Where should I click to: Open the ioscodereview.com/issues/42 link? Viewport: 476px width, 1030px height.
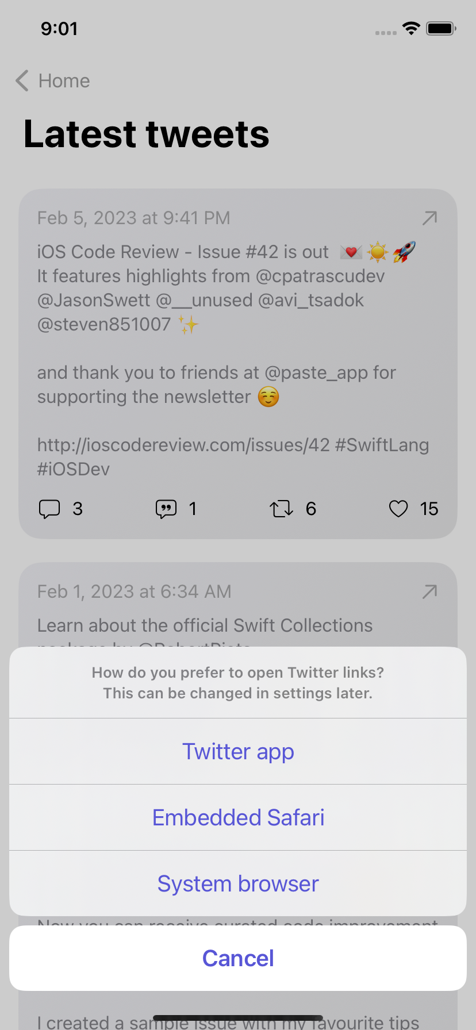pos(183,445)
